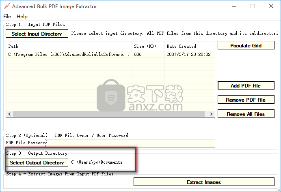Minimize the application window
281x192 pixels.
234,6
